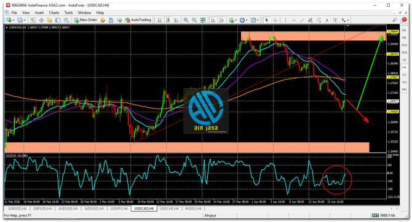This screenshot has width=412, height=222.
Task: Expand the New Chart dropdown arrow
Action: [x=14, y=20]
